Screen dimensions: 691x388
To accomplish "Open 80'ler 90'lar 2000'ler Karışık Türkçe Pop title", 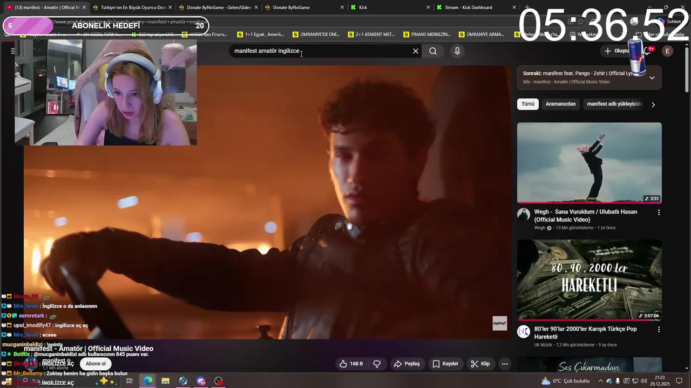I will tap(585, 332).
